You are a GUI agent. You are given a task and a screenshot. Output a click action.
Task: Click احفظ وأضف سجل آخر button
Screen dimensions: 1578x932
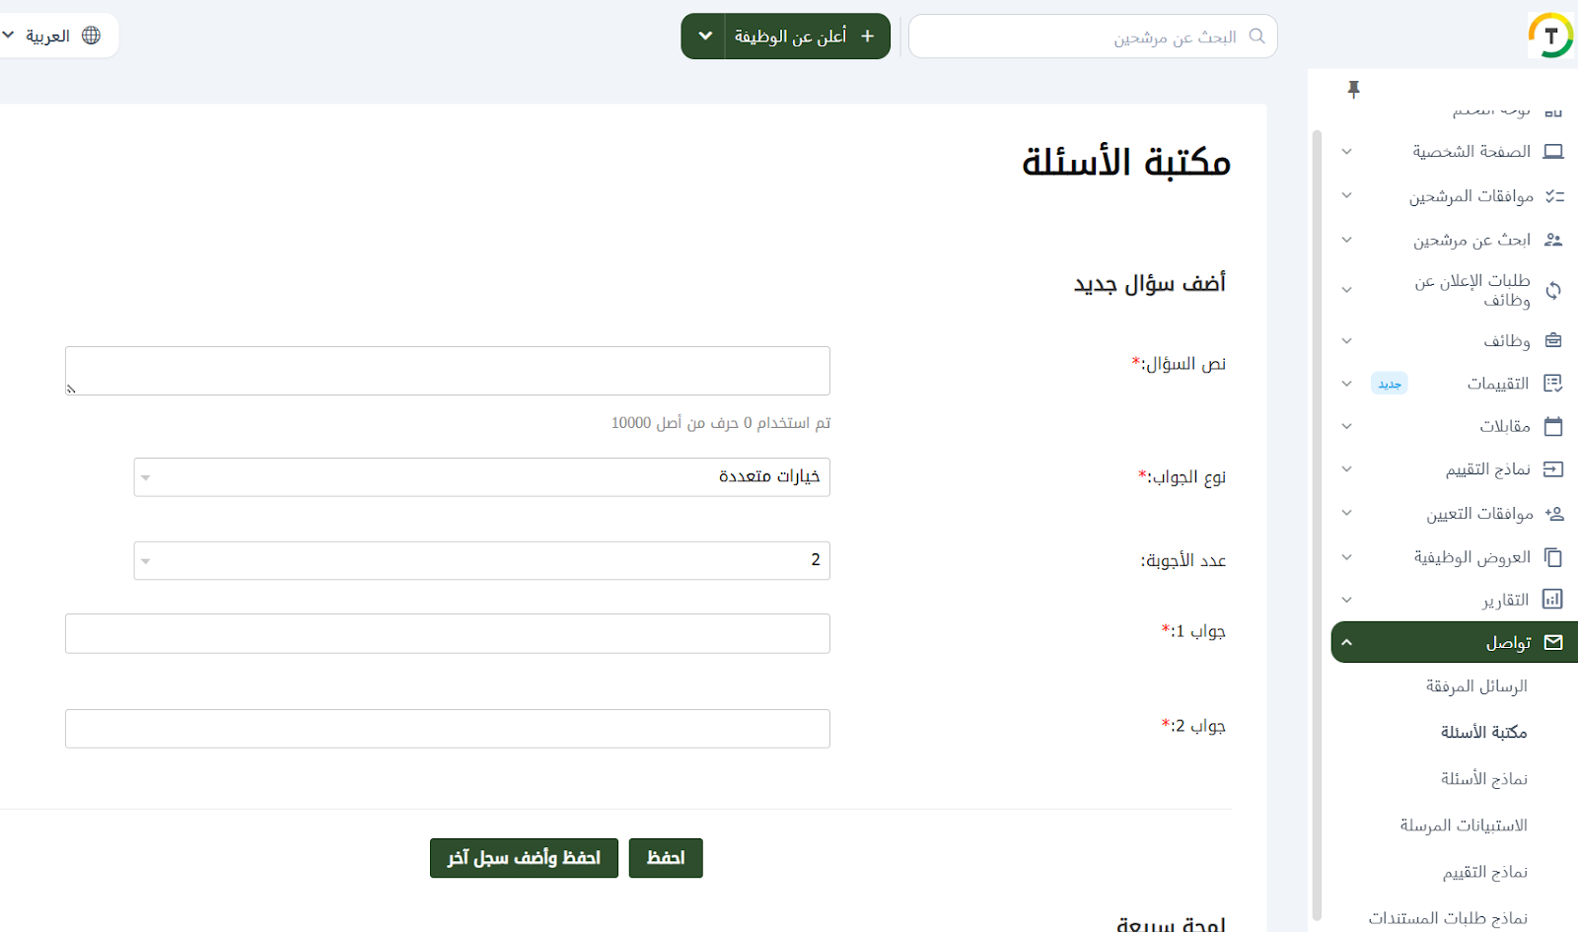[x=524, y=858]
